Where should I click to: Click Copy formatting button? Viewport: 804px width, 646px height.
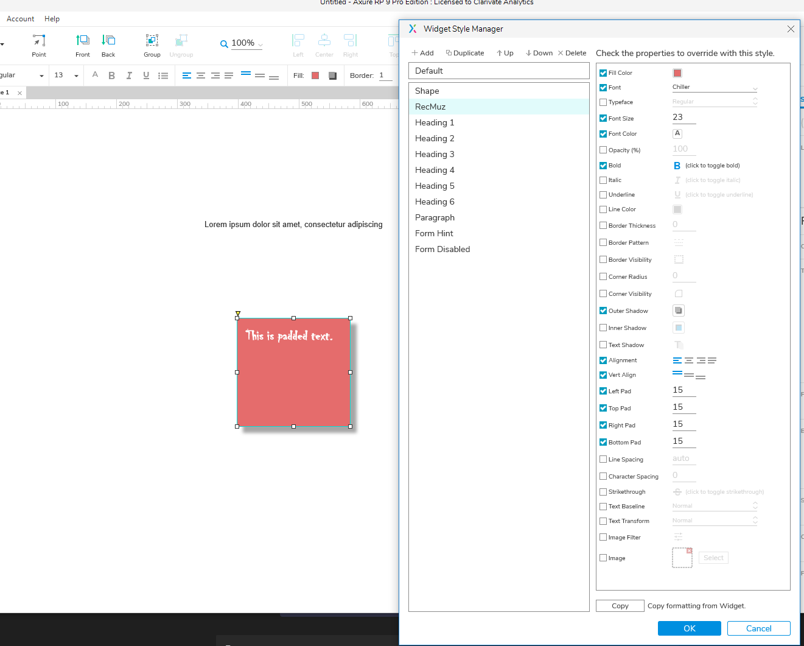(620, 606)
